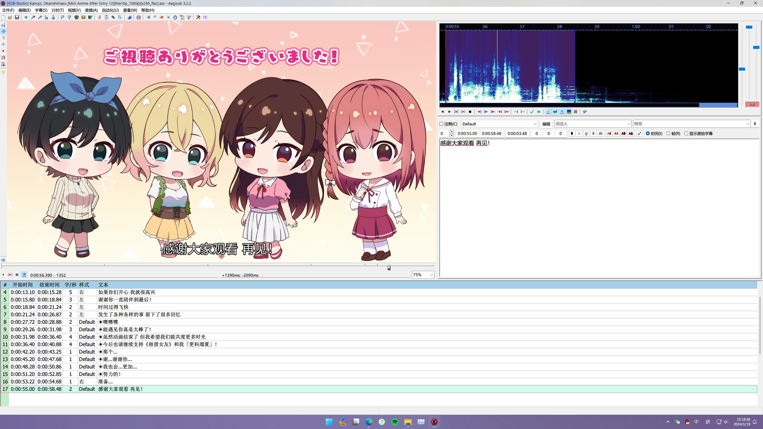
Task: Click the font name fn button
Action: (x=601, y=133)
